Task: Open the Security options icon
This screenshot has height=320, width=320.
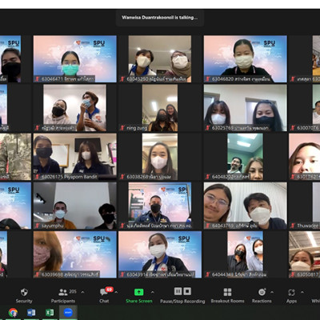Action: point(24,292)
